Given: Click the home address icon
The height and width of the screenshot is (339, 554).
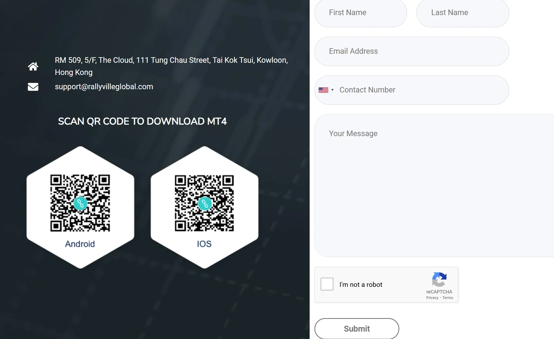Looking at the screenshot, I should [x=33, y=66].
